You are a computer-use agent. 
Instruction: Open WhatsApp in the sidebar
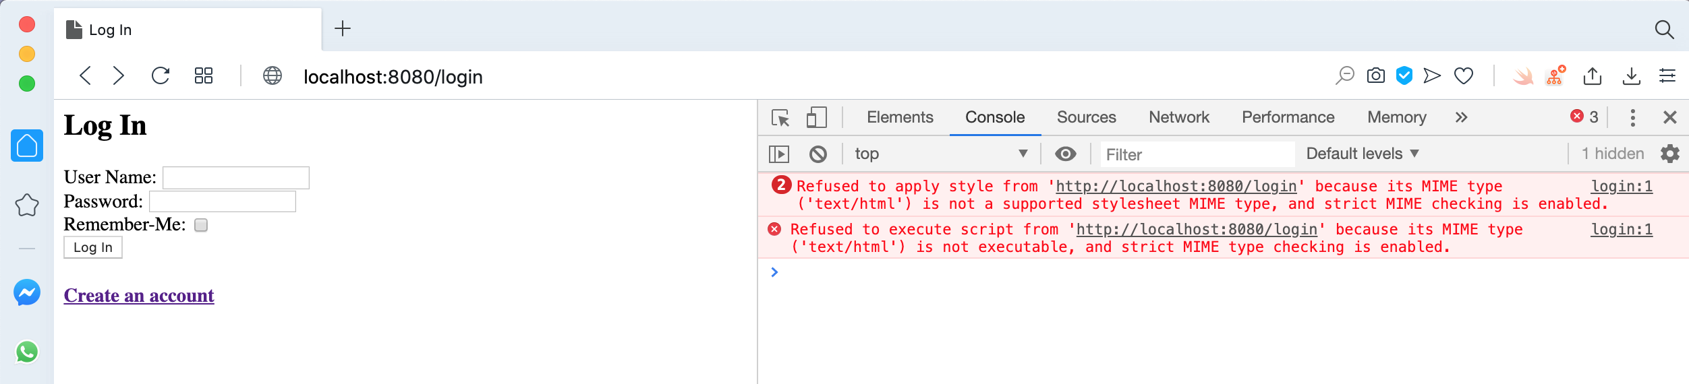point(27,352)
